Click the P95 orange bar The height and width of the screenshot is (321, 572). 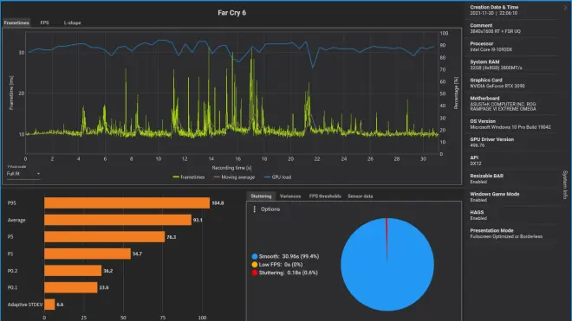tap(127, 203)
